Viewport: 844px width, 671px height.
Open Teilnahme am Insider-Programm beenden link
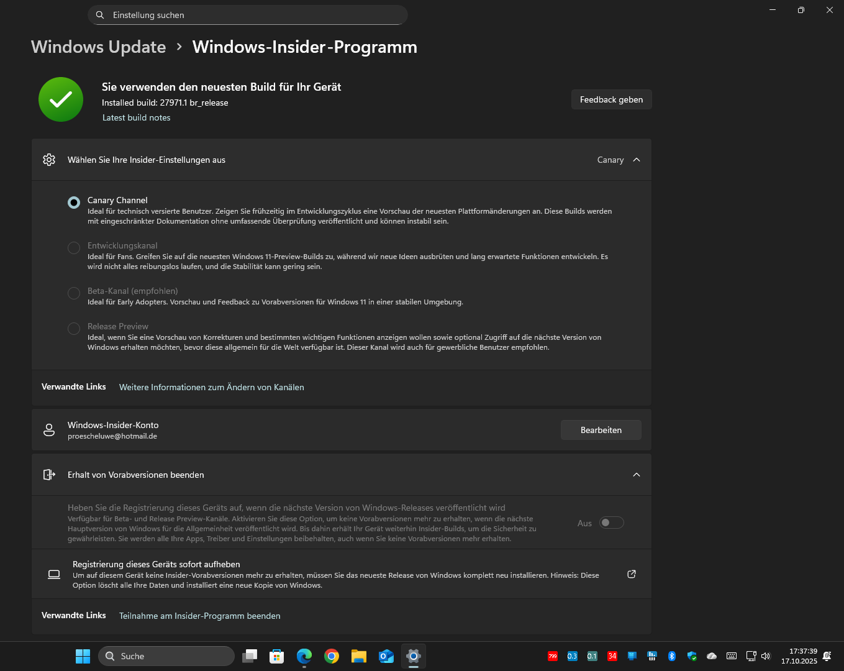[200, 616]
